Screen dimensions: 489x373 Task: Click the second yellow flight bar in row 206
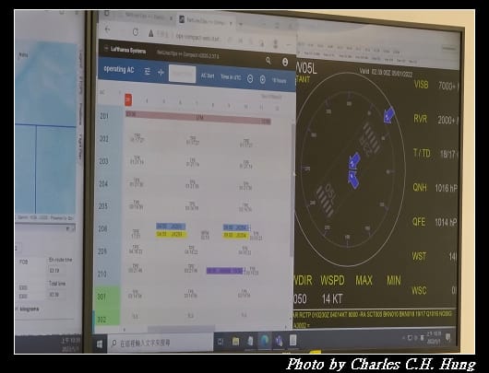[x=236, y=236]
